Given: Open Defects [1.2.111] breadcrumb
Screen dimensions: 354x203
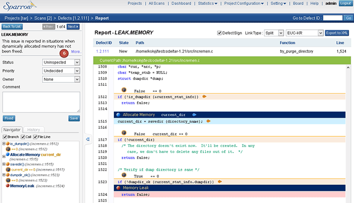Looking at the screenshot, I should click(73, 18).
